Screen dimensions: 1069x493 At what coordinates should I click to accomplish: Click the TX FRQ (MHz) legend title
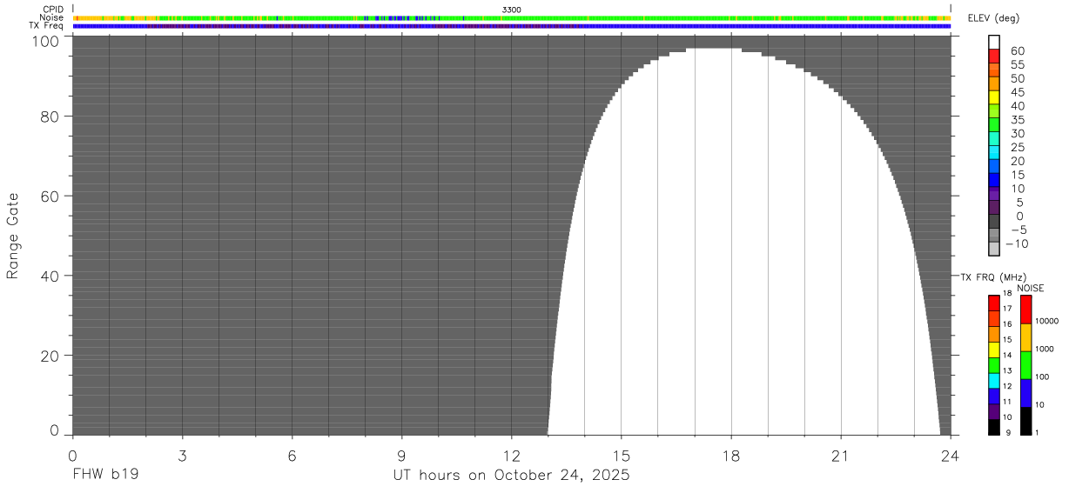tap(994, 277)
